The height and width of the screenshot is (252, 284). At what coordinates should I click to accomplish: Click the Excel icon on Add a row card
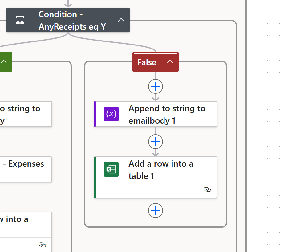tap(111, 169)
